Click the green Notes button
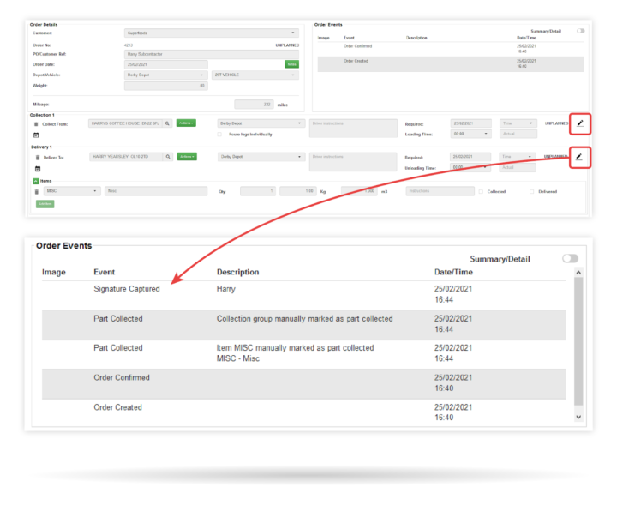Screen dimensions: 617x505 tap(291, 64)
